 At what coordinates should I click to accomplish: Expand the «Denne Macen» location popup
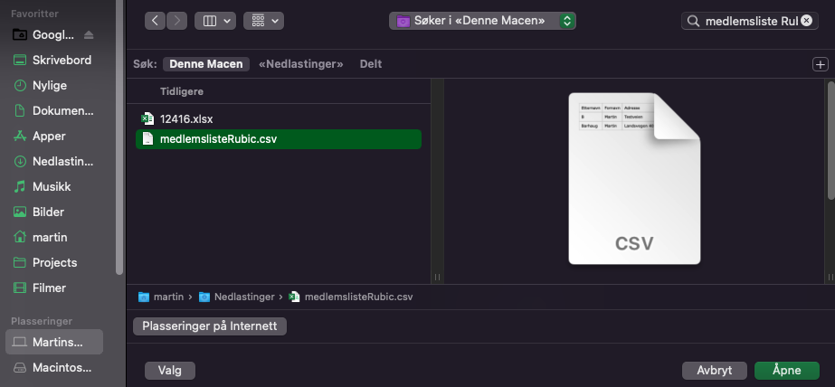tap(482, 21)
